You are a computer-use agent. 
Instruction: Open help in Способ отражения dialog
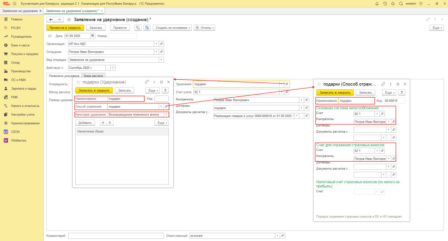(x=402, y=92)
